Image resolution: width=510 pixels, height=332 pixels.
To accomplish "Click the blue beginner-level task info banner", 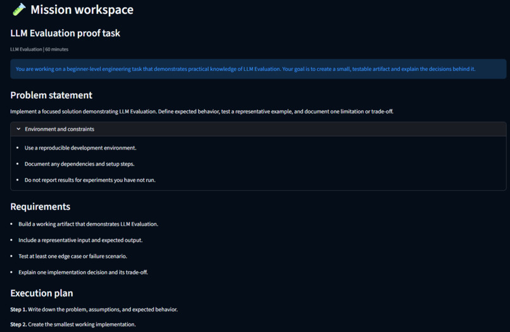I will point(258,69).
